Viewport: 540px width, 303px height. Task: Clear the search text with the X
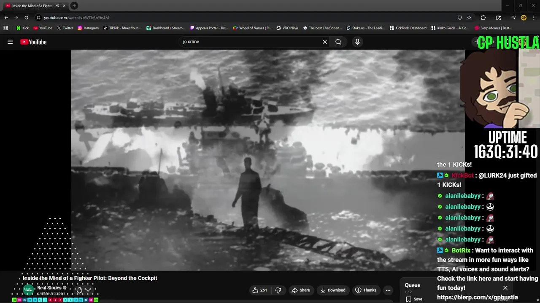click(325, 42)
